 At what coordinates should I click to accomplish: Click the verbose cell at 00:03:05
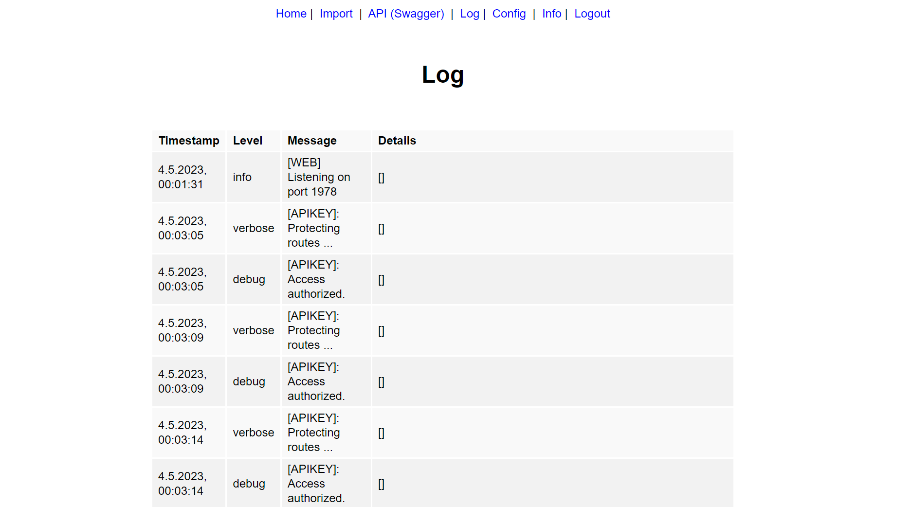click(254, 228)
